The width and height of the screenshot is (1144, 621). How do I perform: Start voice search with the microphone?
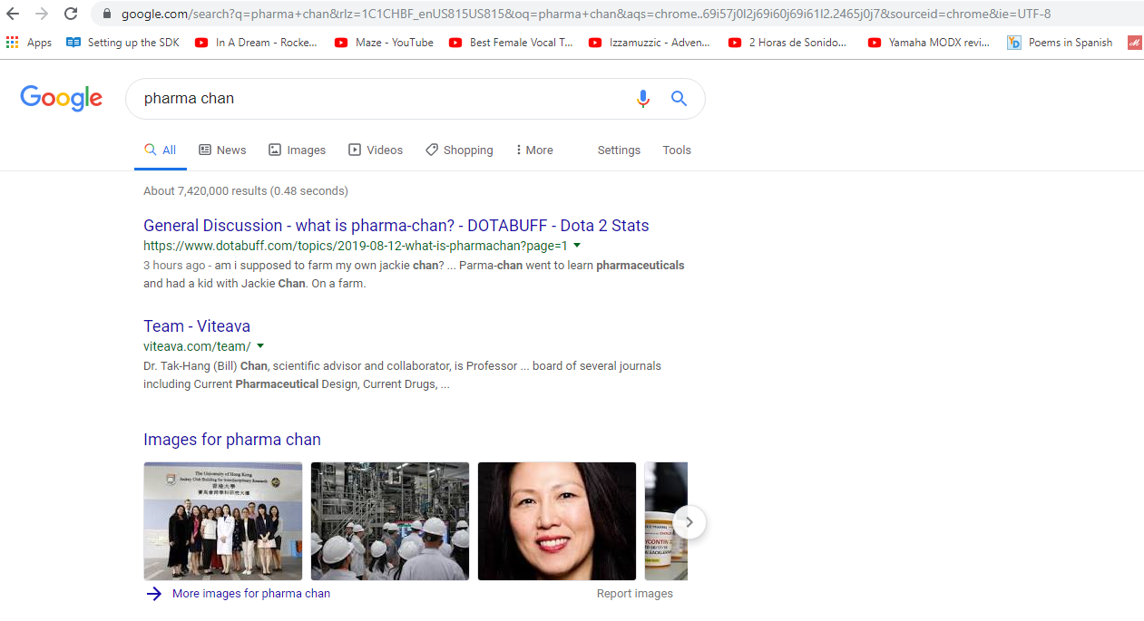pos(643,99)
